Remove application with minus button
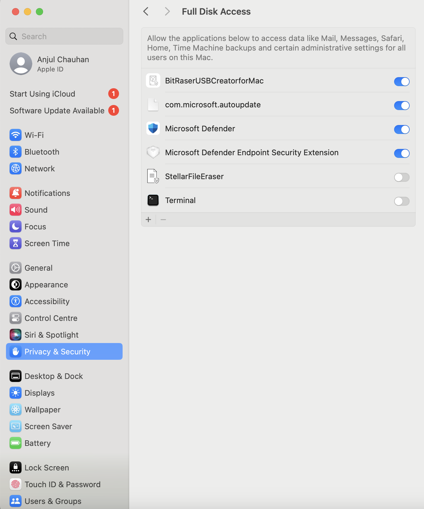Screen dimensions: 424x509 [163, 220]
